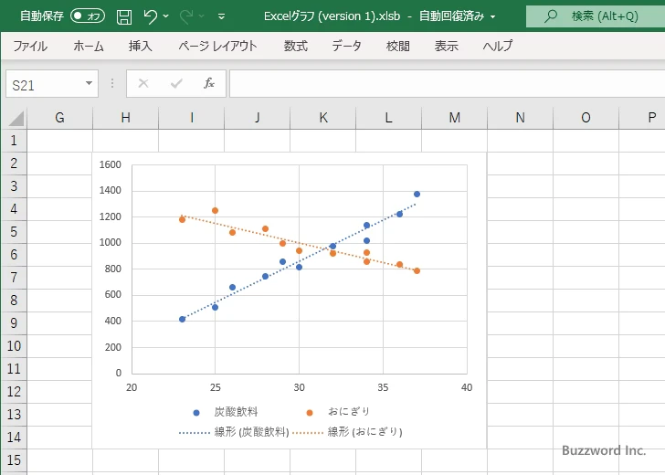Open the 校閲 ribbon tab
This screenshot has width=665, height=475.
coord(398,46)
